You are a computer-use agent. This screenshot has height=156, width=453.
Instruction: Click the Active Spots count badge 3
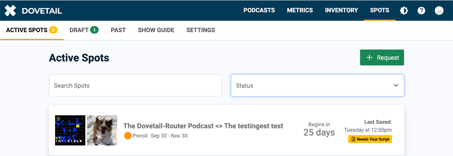(53, 30)
